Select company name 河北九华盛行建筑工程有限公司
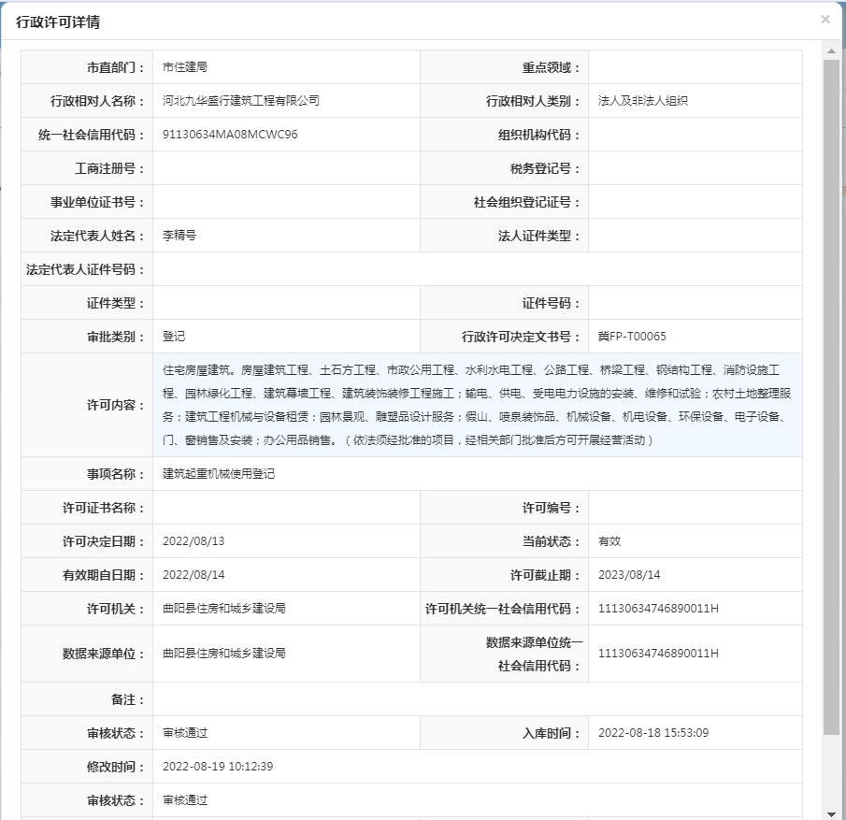 (x=241, y=100)
